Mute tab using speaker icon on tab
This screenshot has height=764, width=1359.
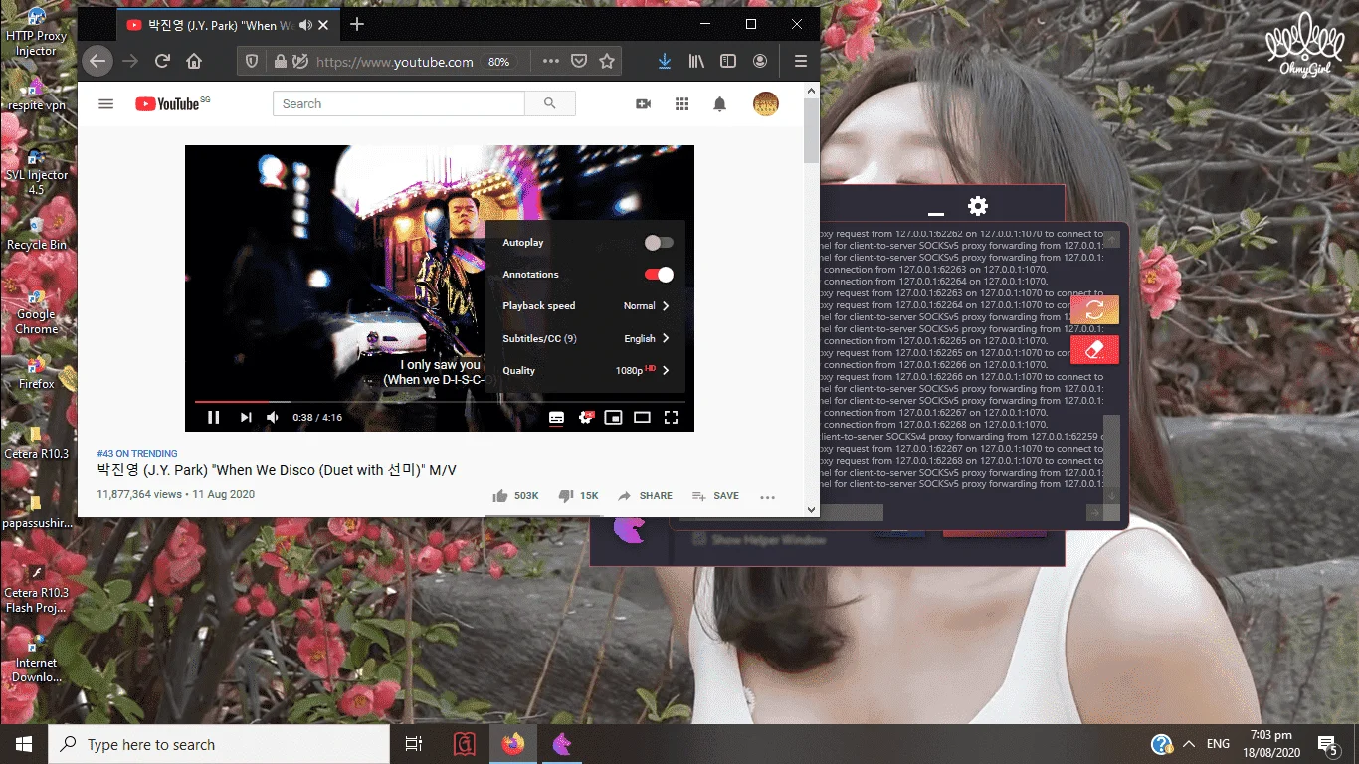(x=305, y=25)
